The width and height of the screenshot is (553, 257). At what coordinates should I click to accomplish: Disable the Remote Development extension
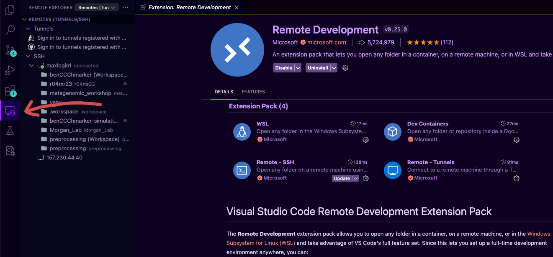284,68
